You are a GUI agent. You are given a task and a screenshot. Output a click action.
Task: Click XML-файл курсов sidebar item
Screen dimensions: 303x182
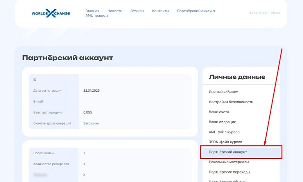(x=224, y=132)
